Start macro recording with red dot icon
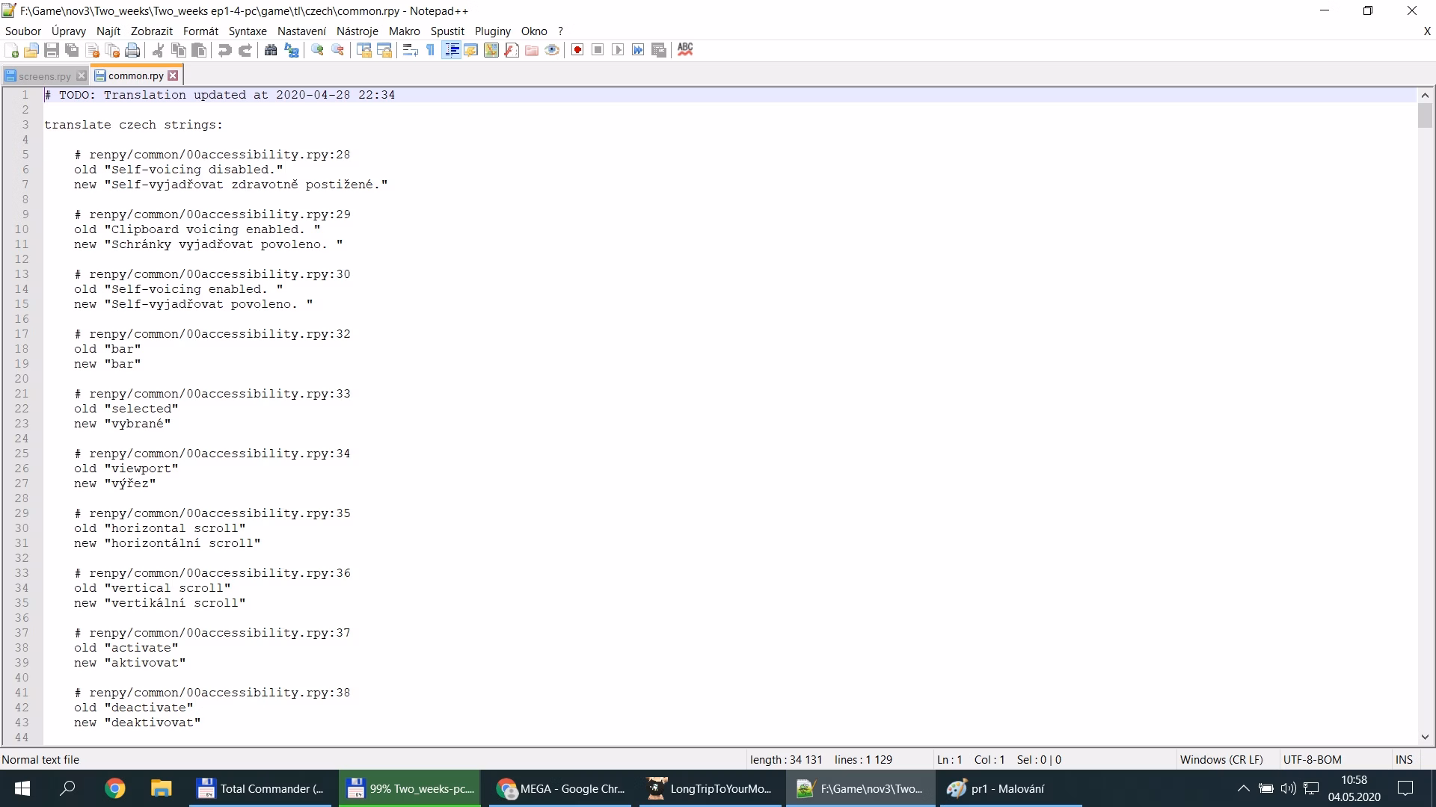 point(577,50)
